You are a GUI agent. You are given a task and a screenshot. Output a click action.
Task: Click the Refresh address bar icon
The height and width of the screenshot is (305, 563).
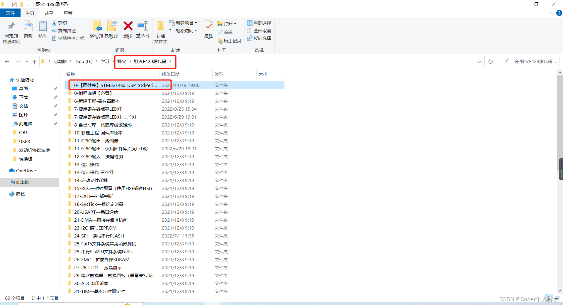tap(490, 62)
